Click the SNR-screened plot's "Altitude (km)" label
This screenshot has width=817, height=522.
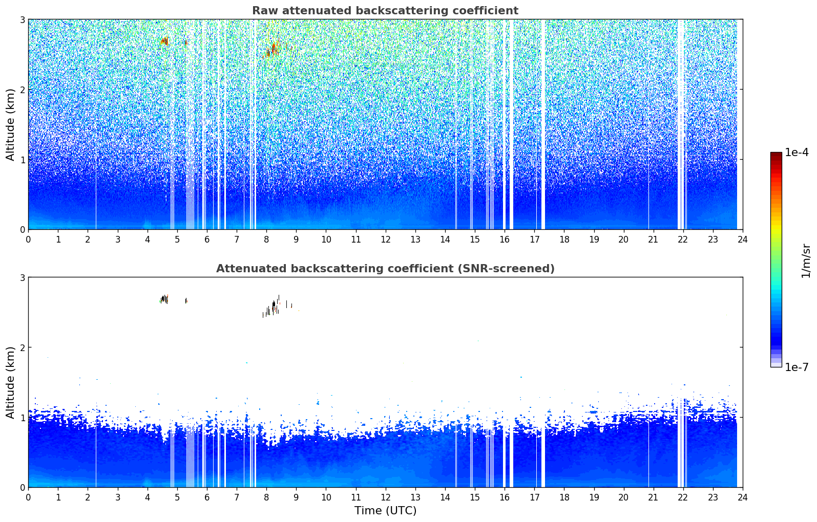[x=11, y=382]
